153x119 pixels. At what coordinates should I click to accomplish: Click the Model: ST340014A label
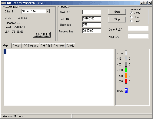[16, 18]
